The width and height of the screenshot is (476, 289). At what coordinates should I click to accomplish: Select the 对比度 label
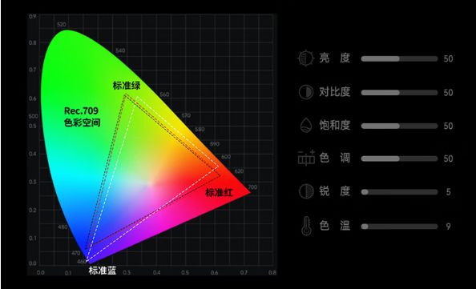334,91
